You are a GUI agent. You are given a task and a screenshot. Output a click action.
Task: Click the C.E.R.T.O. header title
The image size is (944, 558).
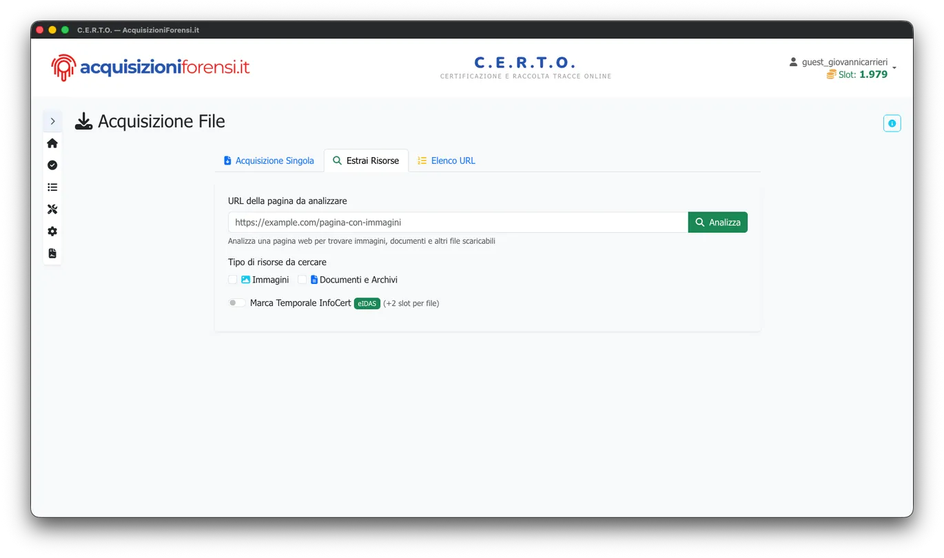[525, 62]
